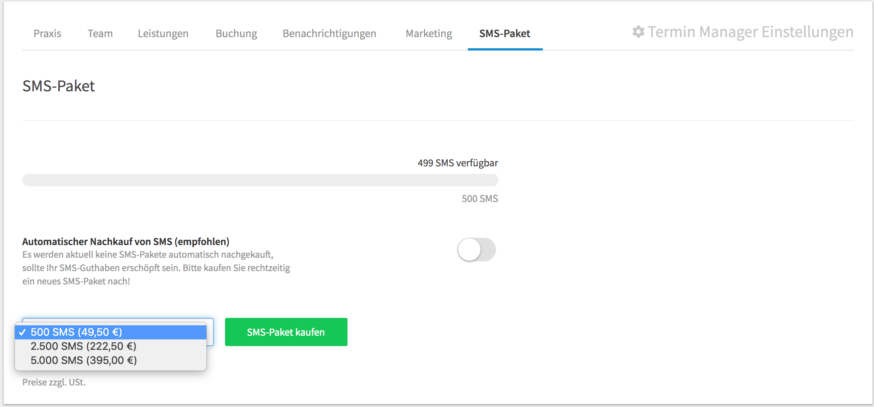Choose the 5.000 SMS (395,00 €) option
The image size is (874, 407).
111,360
